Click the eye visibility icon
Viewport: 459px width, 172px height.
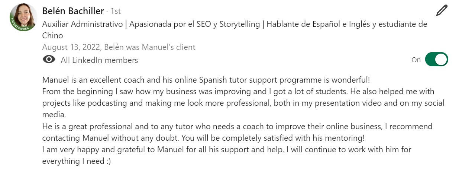coord(49,60)
